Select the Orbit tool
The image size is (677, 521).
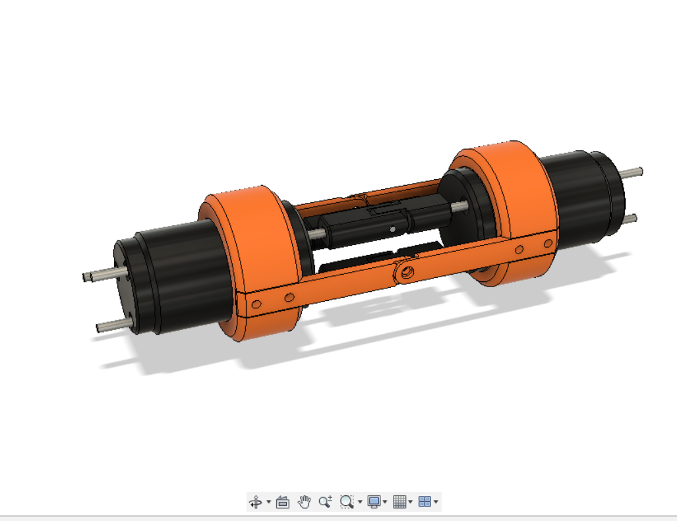(256, 501)
